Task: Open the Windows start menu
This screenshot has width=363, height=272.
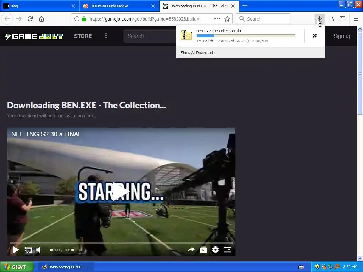Action: 17,267
